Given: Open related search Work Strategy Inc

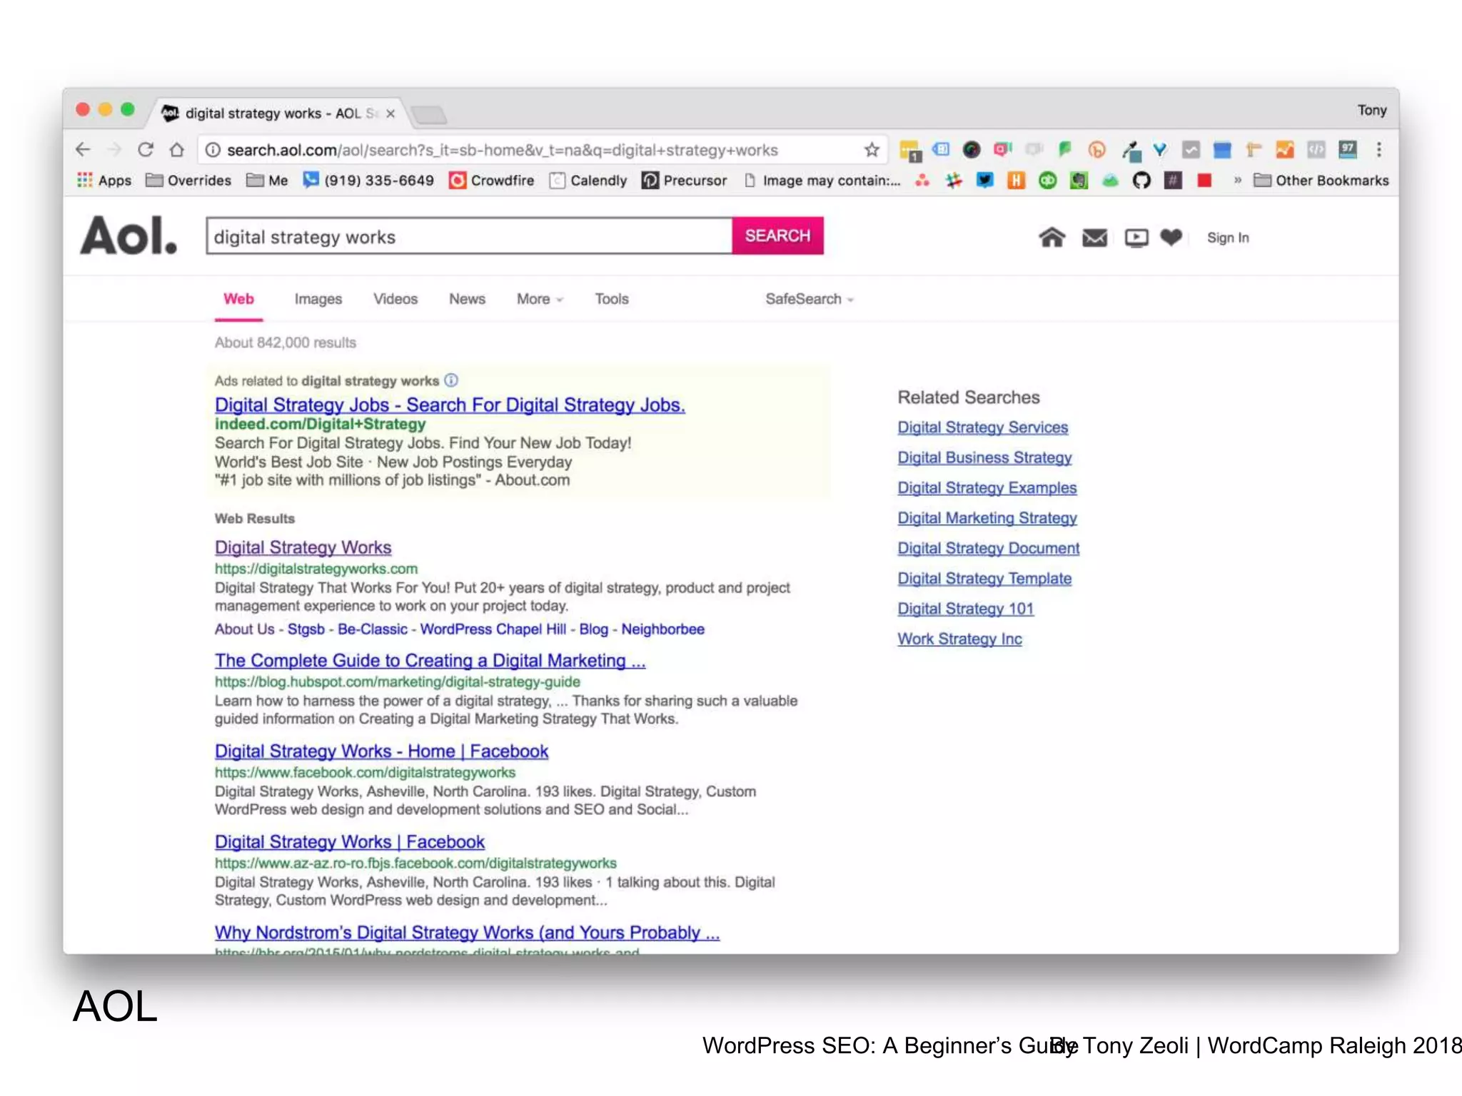Looking at the screenshot, I should pyautogui.click(x=959, y=639).
